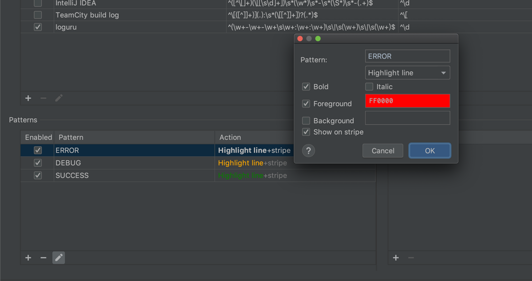Click the bold Highlight line action of ERROR
This screenshot has height=281, width=532.
242,150
